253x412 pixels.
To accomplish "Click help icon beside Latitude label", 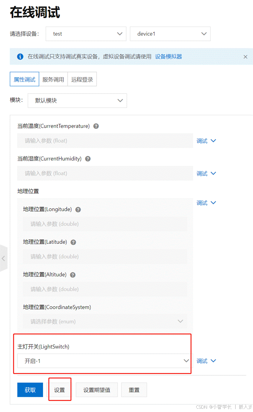I will tap(73, 242).
